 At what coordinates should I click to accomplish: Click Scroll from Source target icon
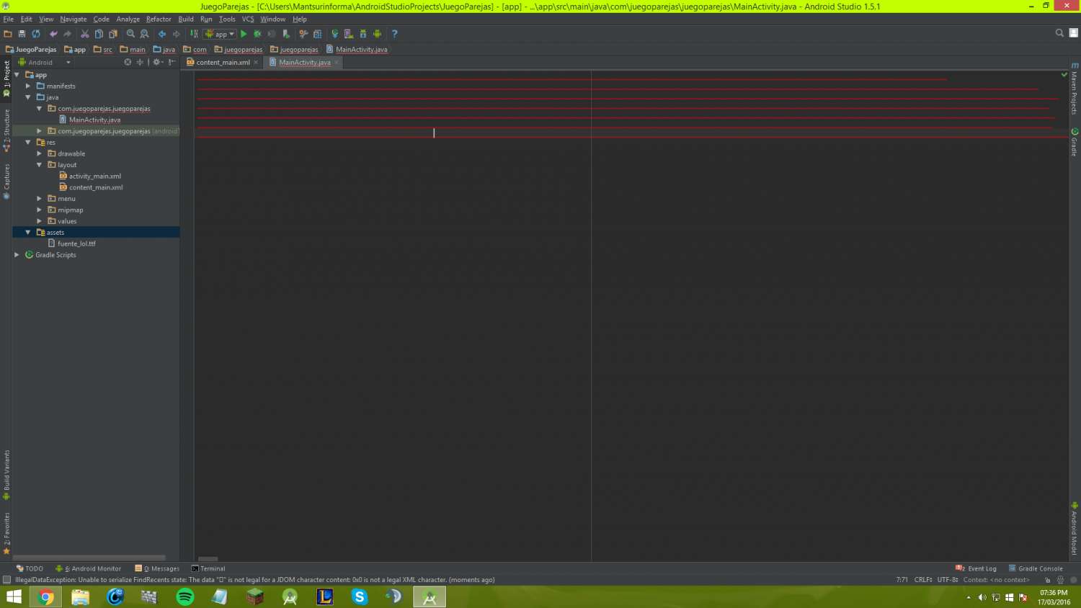128,62
